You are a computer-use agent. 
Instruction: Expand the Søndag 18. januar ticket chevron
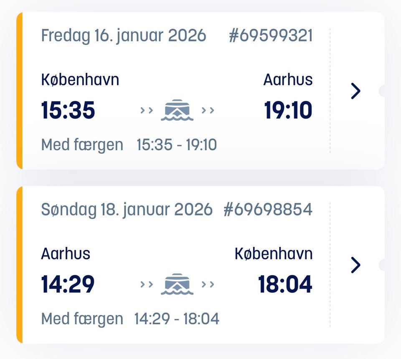point(355,265)
